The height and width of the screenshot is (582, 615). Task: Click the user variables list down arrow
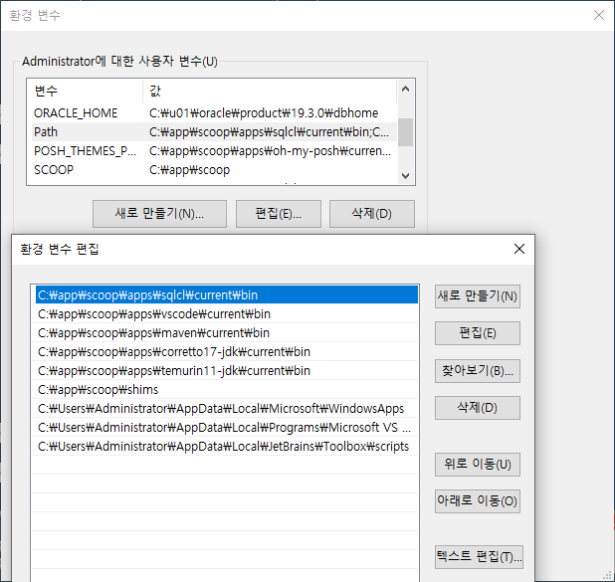406,176
